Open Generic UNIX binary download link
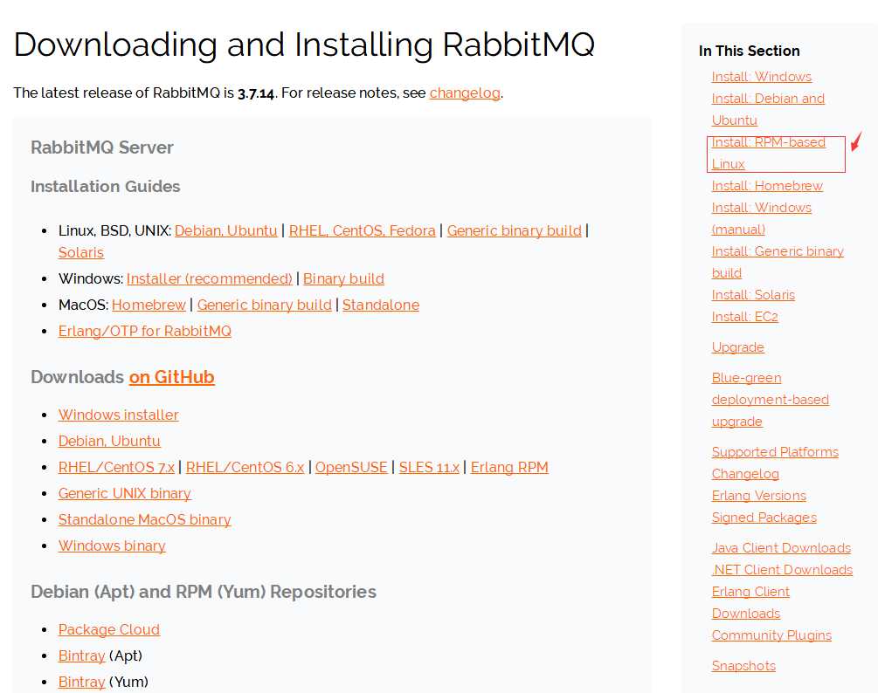 pos(125,493)
